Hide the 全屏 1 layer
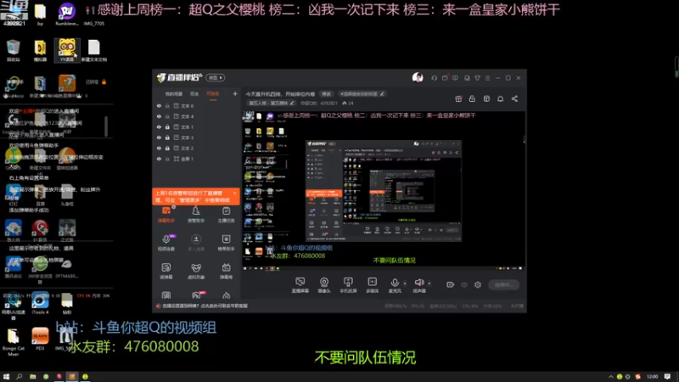 tap(159, 159)
